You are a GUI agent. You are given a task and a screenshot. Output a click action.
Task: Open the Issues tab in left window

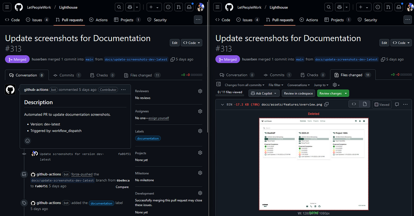click(x=37, y=20)
